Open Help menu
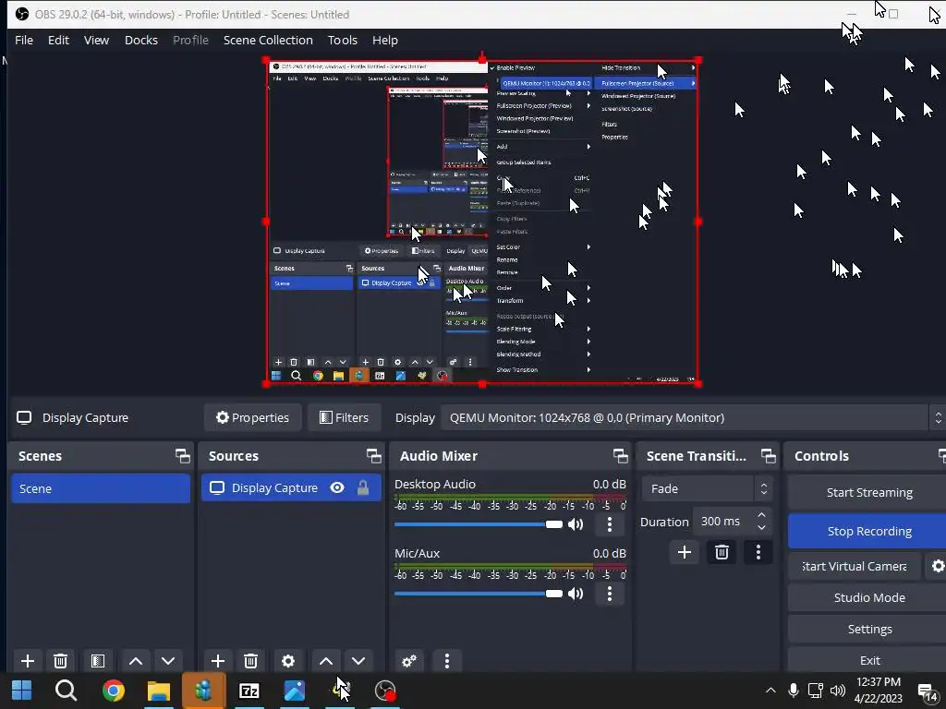 (x=385, y=40)
